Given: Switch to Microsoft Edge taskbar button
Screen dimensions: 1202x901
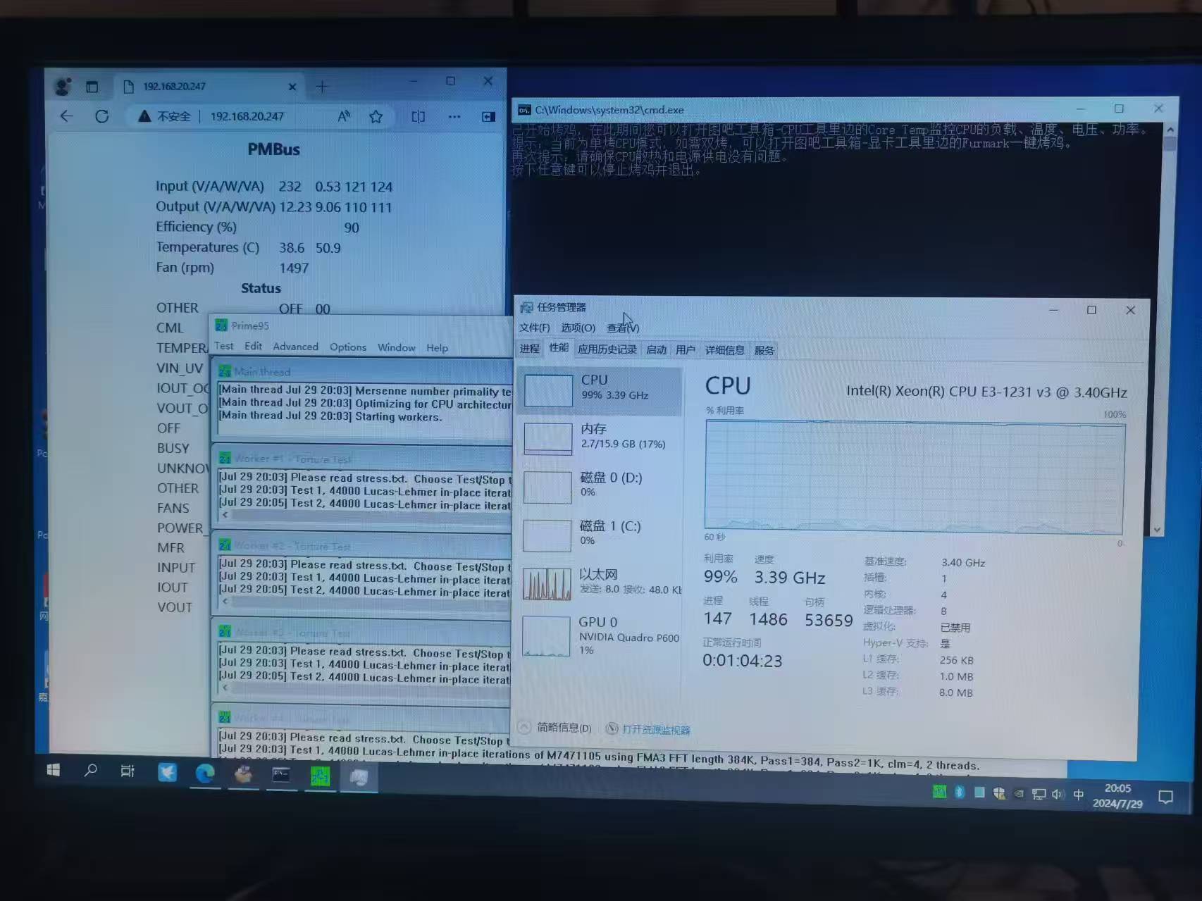Looking at the screenshot, I should click(205, 773).
